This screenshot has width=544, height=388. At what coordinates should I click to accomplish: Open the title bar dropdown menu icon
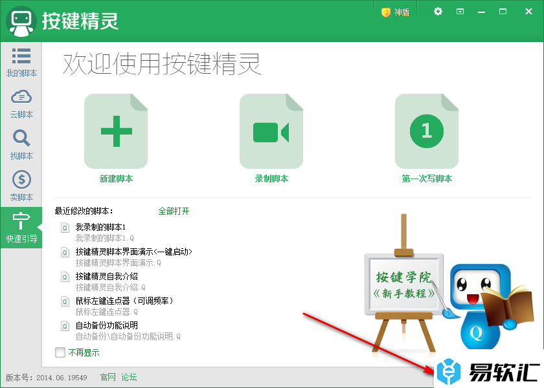pyautogui.click(x=460, y=12)
